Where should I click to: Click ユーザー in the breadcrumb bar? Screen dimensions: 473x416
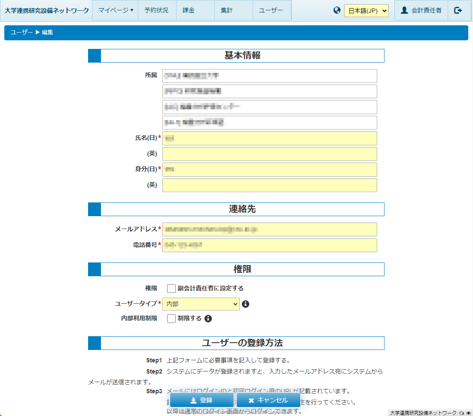(21, 32)
